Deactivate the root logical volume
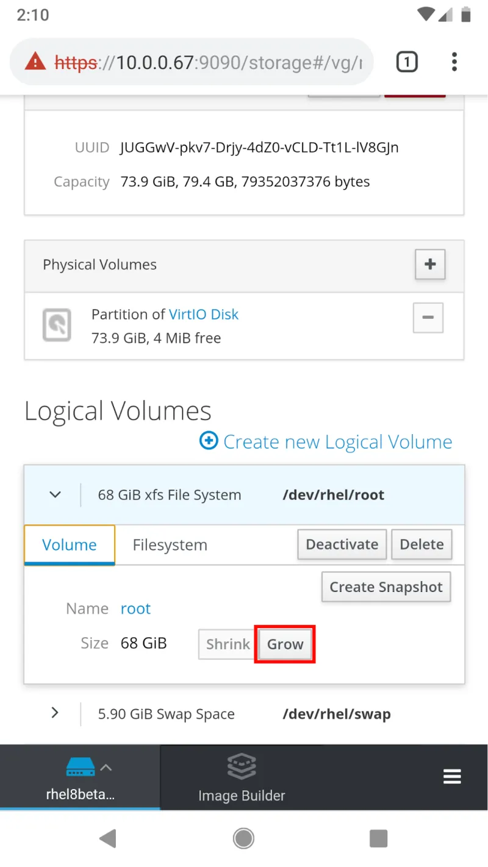The image size is (488, 867). coord(342,544)
